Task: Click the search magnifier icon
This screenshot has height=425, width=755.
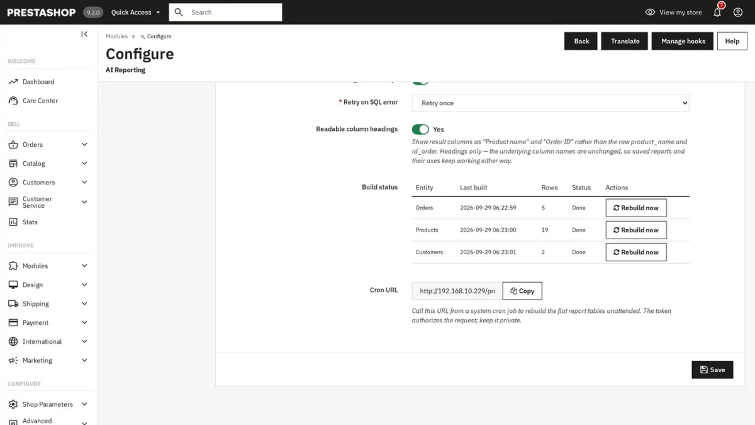Action: coord(179,12)
